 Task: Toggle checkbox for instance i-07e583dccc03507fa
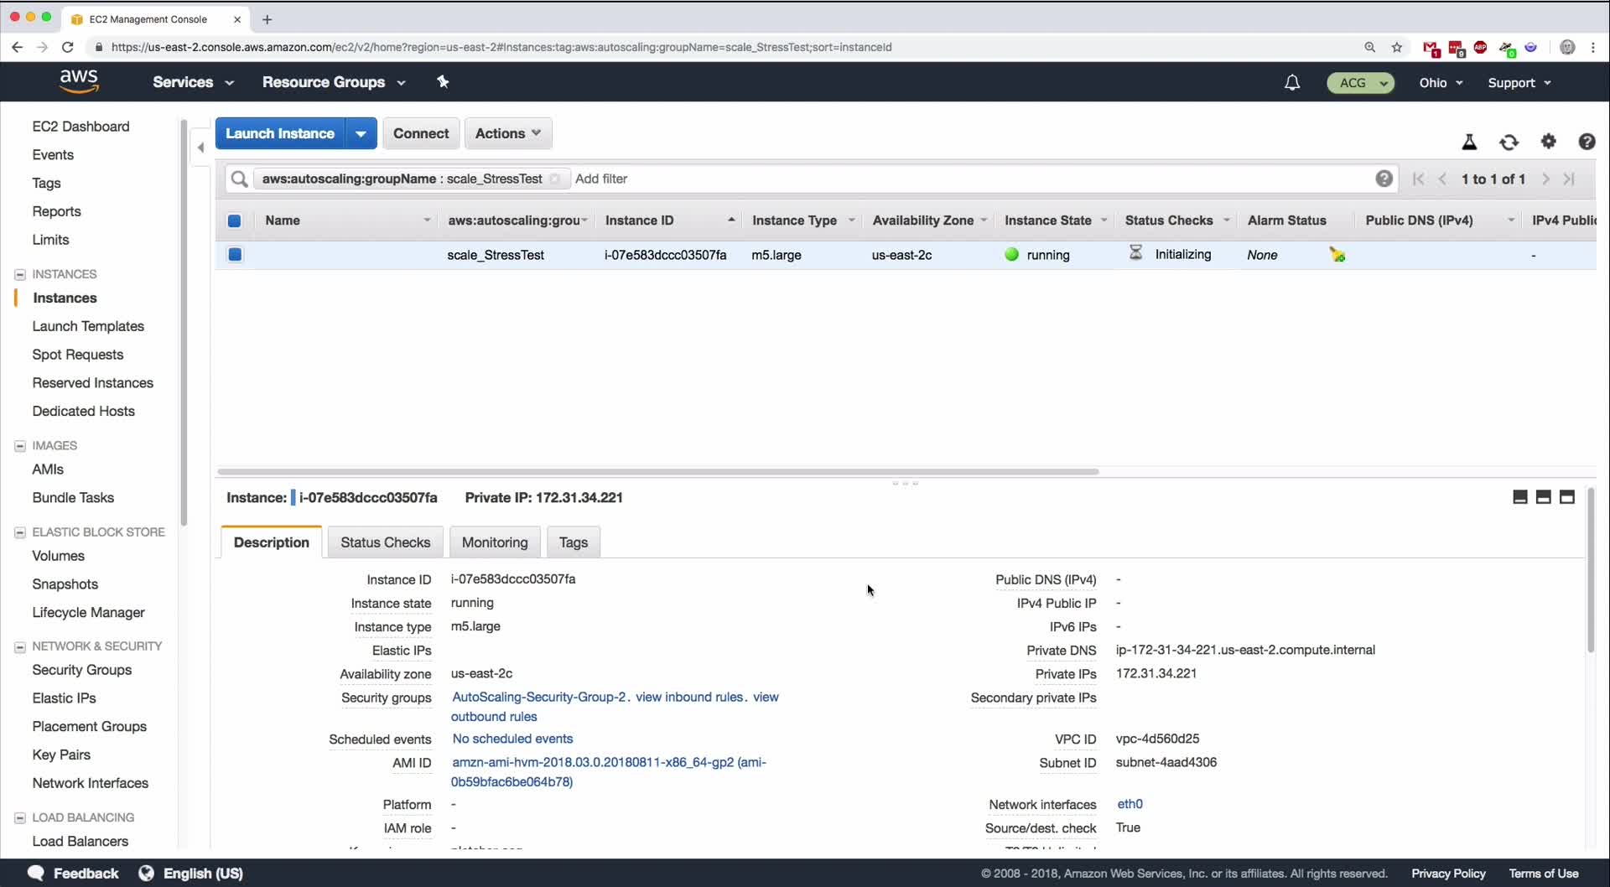(235, 254)
